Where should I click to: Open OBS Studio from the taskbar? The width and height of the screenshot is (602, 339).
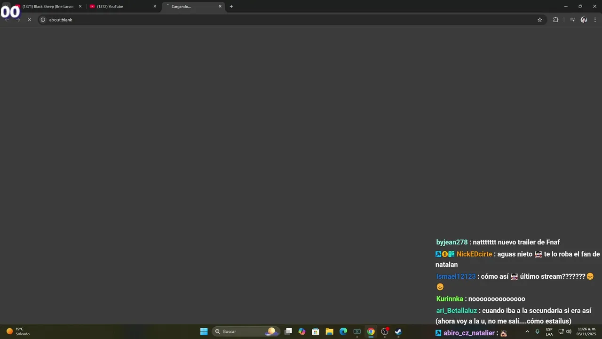[385, 331]
